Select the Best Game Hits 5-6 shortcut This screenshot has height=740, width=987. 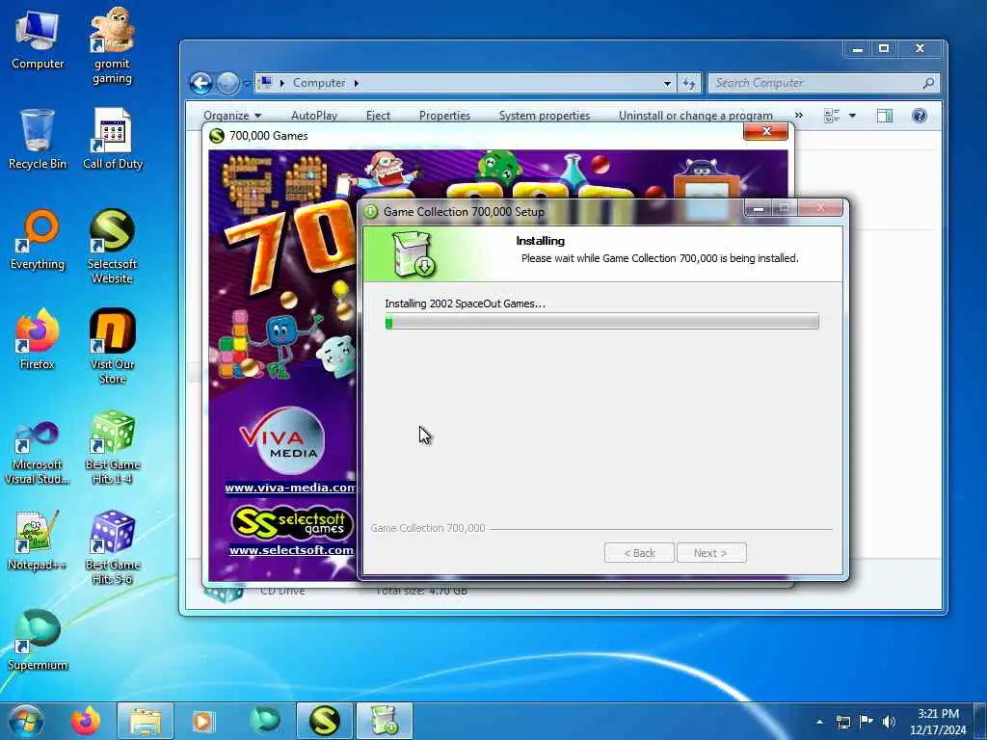click(x=112, y=547)
